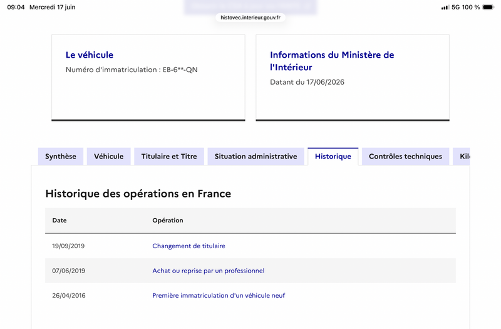Image resolution: width=501 pixels, height=329 pixels.
Task: Tap the 09:04 clock in status bar
Action: pos(16,7)
